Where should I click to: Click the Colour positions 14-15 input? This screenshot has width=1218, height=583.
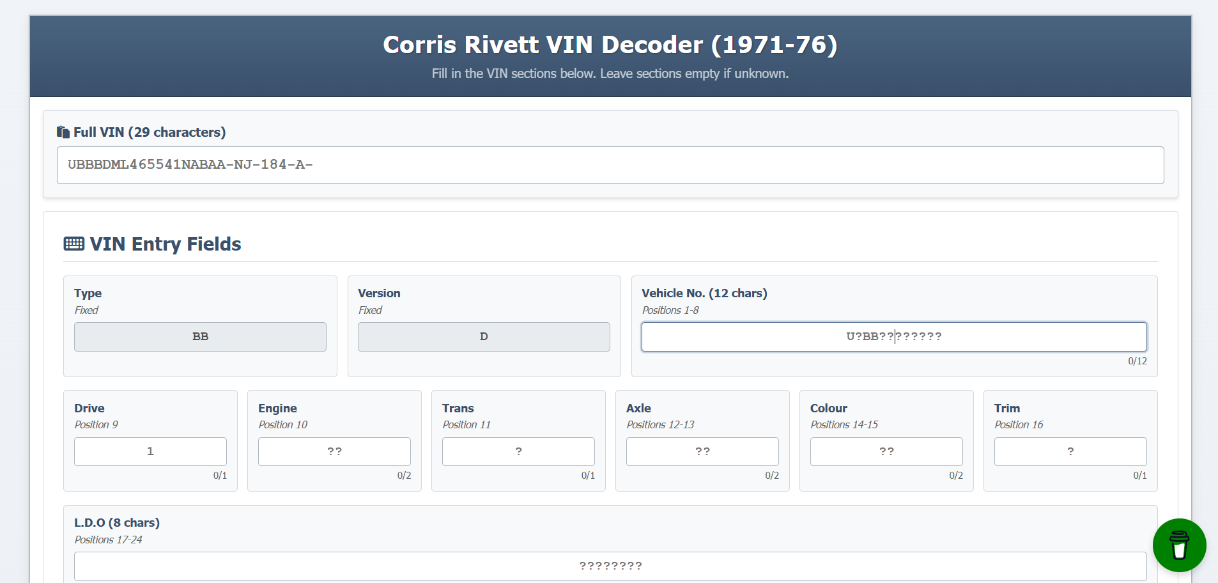886,451
